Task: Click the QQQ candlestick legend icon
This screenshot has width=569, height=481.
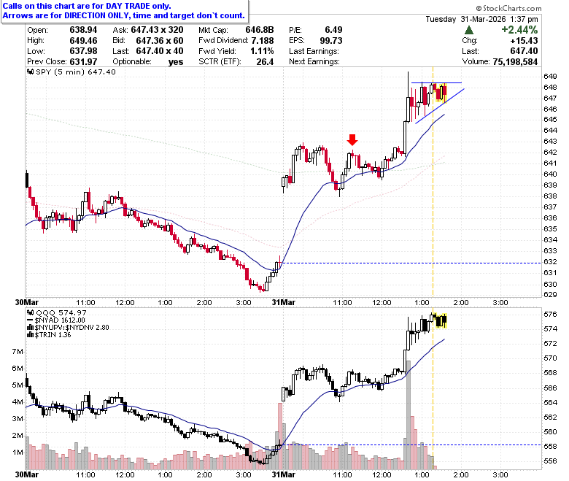Action: (x=31, y=312)
